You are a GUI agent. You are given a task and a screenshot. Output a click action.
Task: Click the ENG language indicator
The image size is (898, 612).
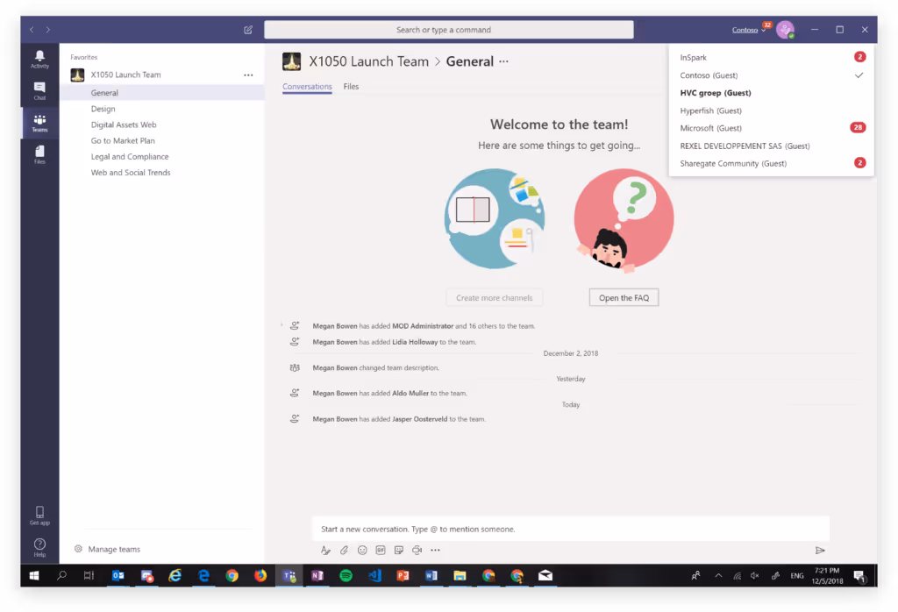point(796,576)
